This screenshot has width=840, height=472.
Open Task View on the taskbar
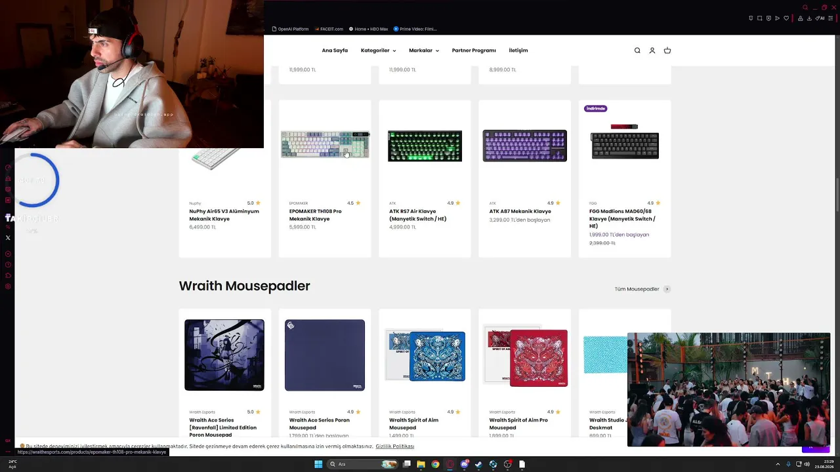(x=407, y=464)
